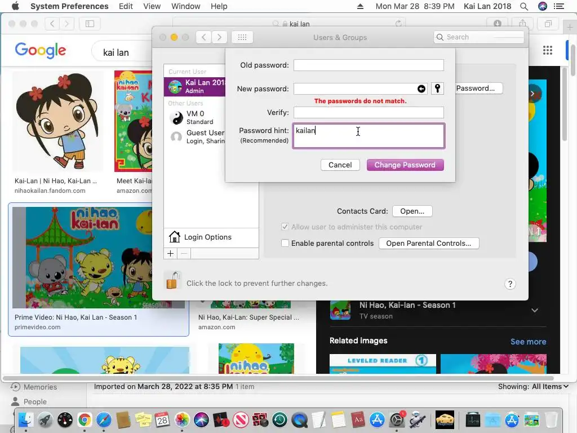The height and width of the screenshot is (433, 577).
Task: Open the System Preferences app menu
Action: [x=69, y=6]
